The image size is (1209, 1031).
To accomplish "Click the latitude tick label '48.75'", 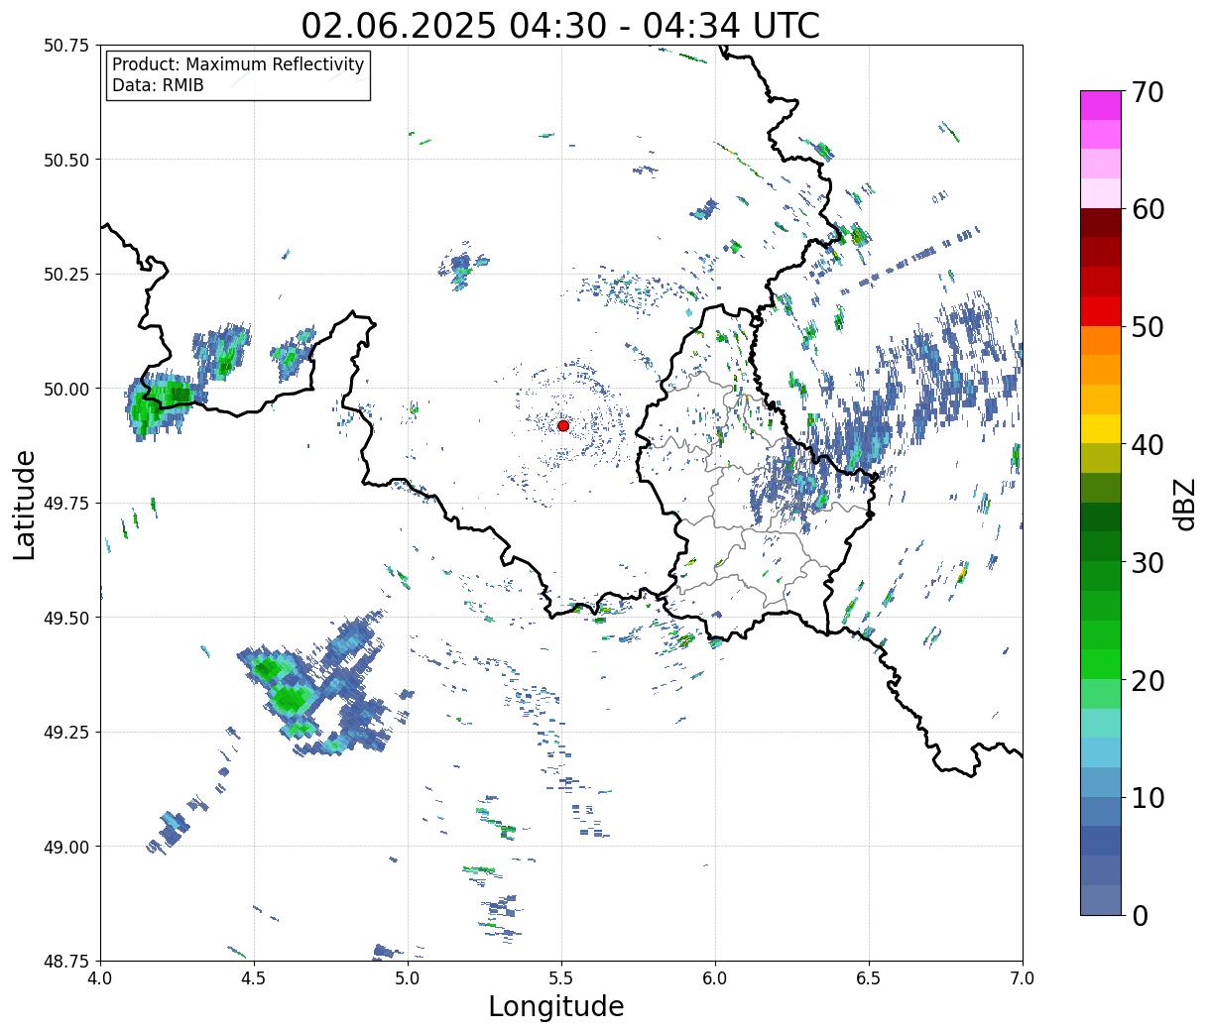I will pos(66,961).
